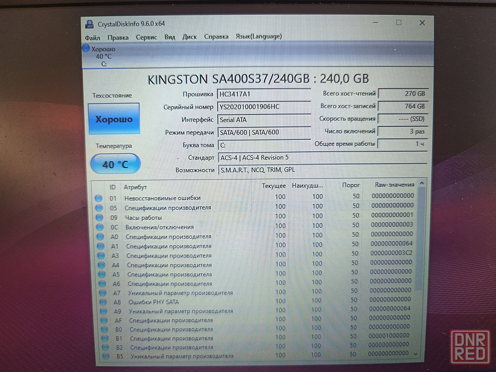
Task: Click the status circle for attribute A7
Action: pyautogui.click(x=103, y=293)
